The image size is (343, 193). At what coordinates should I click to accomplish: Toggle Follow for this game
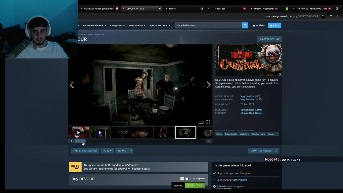coord(107,151)
